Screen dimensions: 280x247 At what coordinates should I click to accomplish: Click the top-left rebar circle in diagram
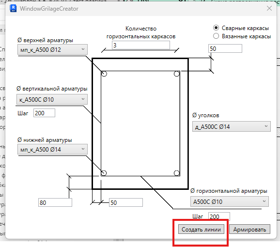point(104,74)
